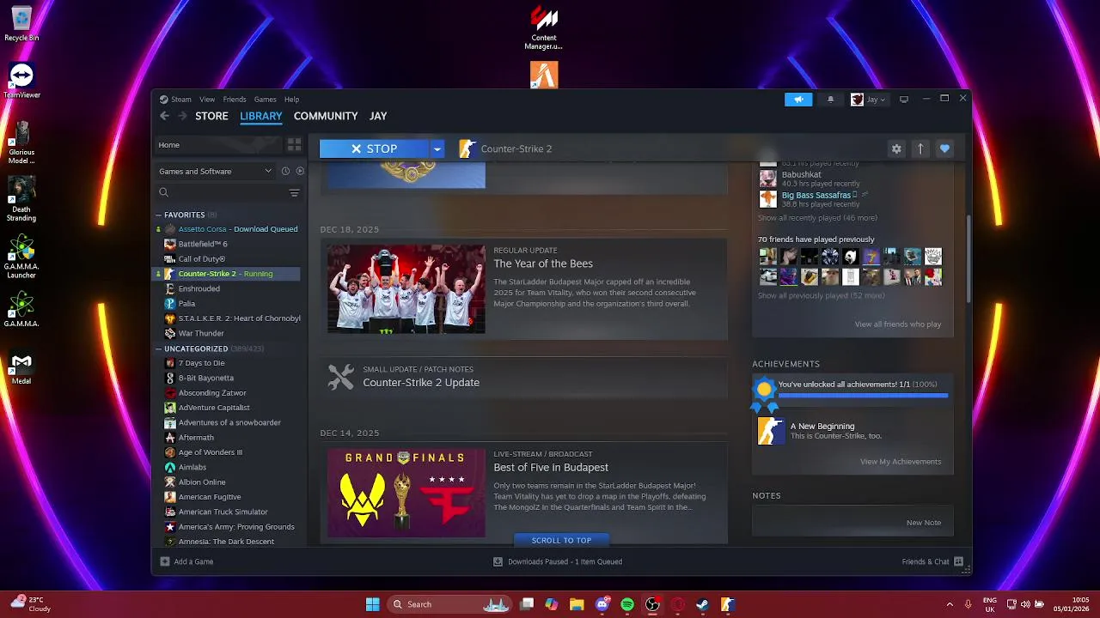Switch to Big Picture mode monitor icon
This screenshot has width=1100, height=618.
(904, 100)
